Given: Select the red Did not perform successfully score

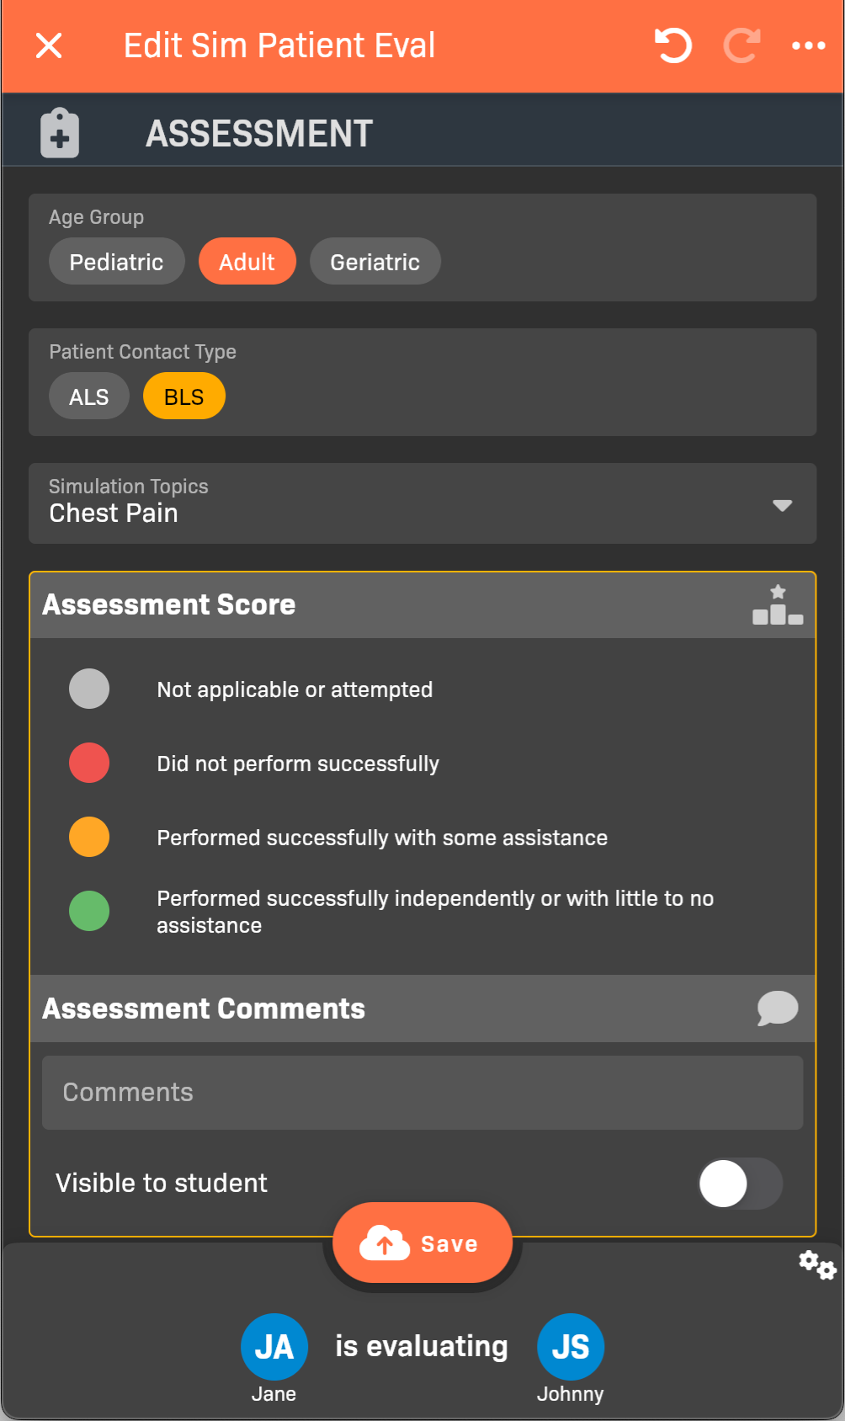Looking at the screenshot, I should 89,763.
